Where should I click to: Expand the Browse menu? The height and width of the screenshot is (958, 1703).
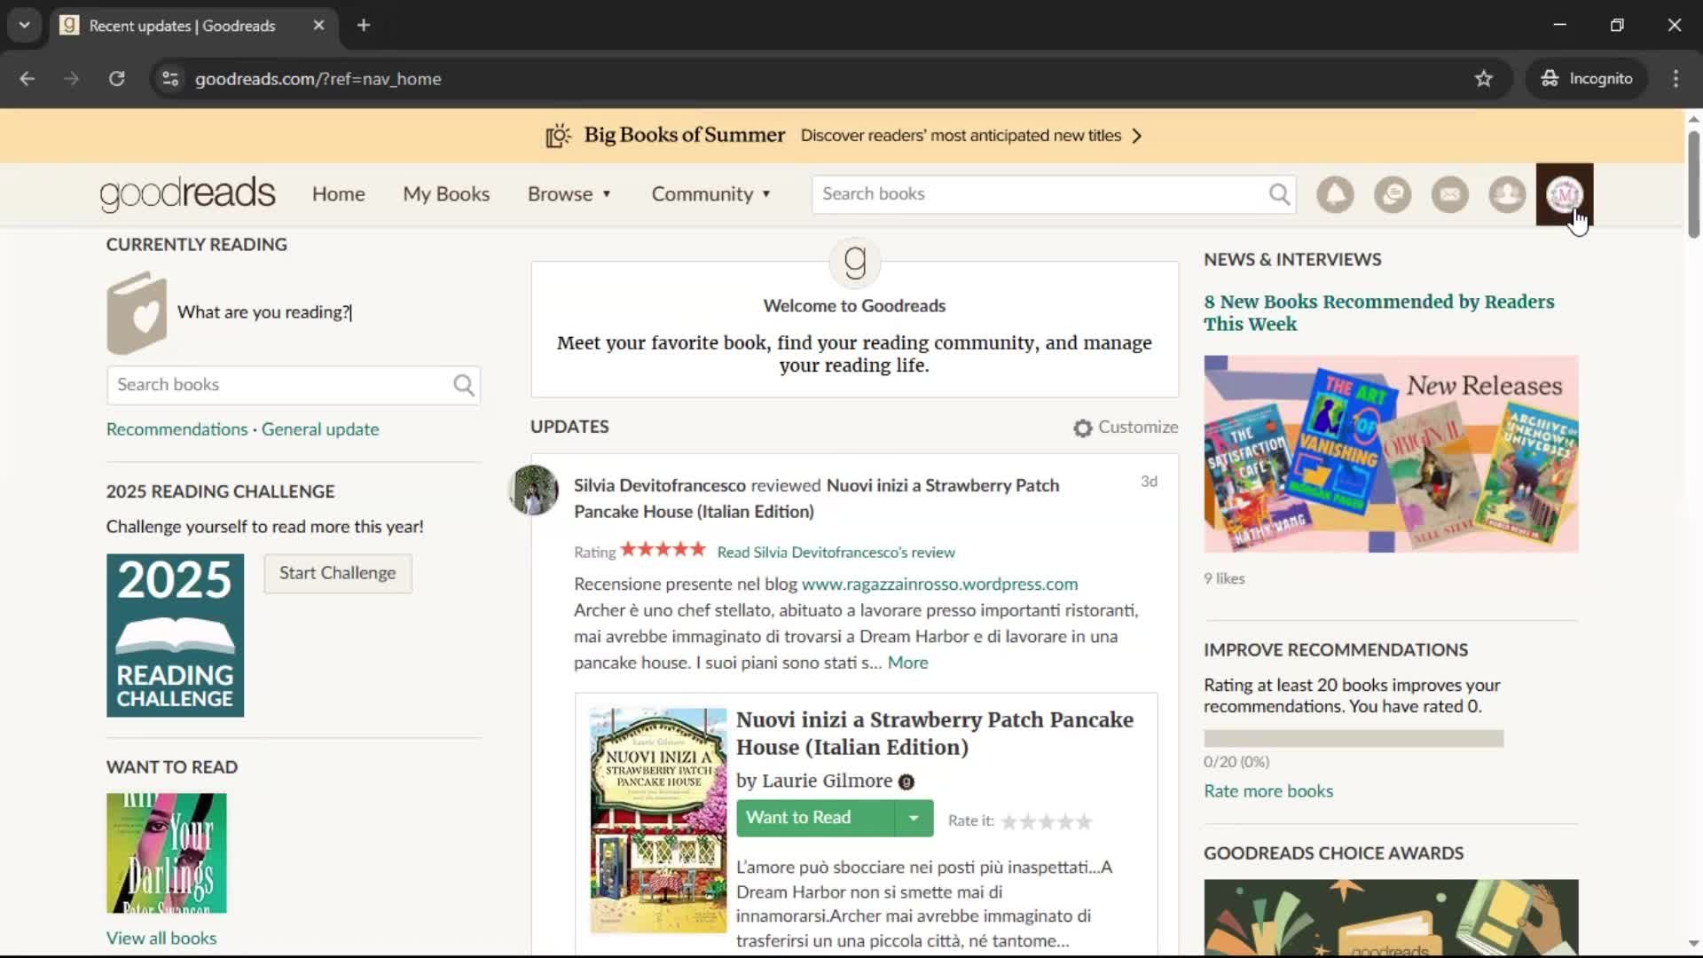[x=569, y=194]
